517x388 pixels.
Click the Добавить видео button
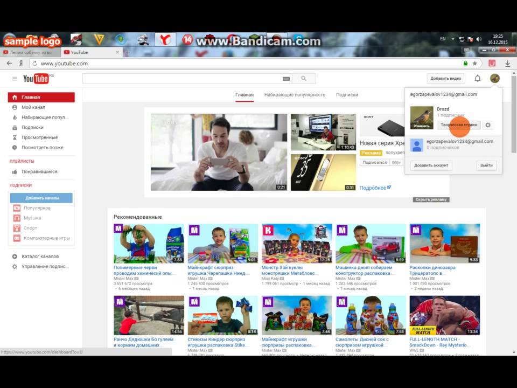[446, 79]
